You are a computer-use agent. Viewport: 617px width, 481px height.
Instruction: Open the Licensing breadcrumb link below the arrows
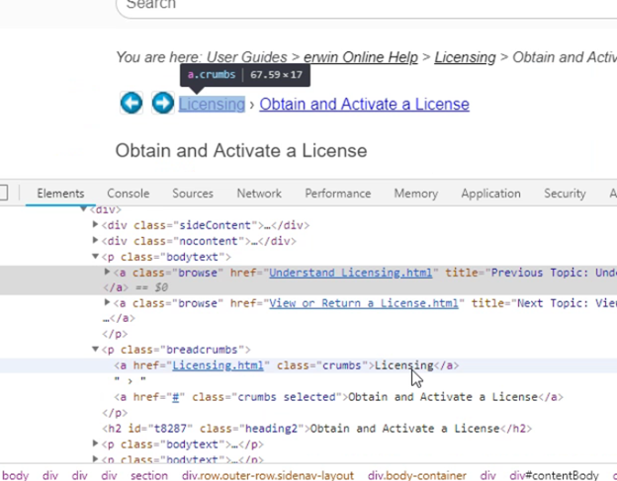(x=212, y=104)
